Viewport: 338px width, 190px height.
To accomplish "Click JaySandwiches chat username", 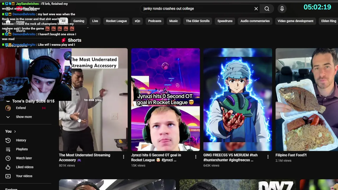I will 27,4.
